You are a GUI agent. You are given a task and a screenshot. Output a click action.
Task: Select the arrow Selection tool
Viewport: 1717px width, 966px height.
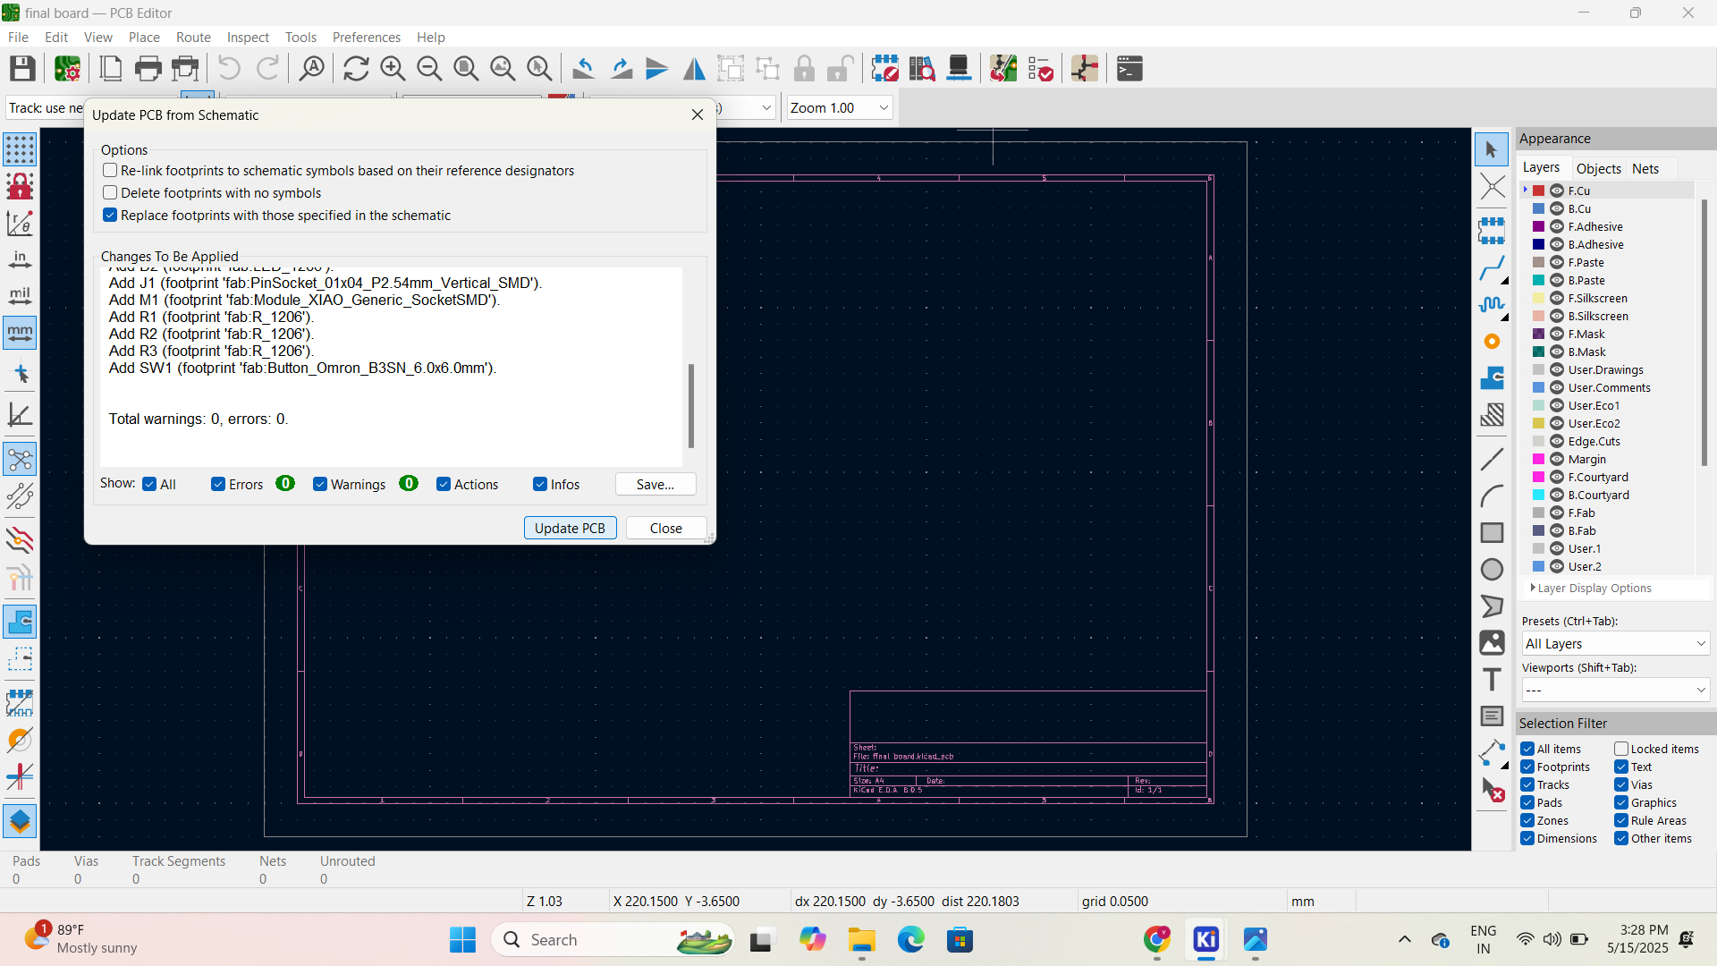coord(1492,149)
